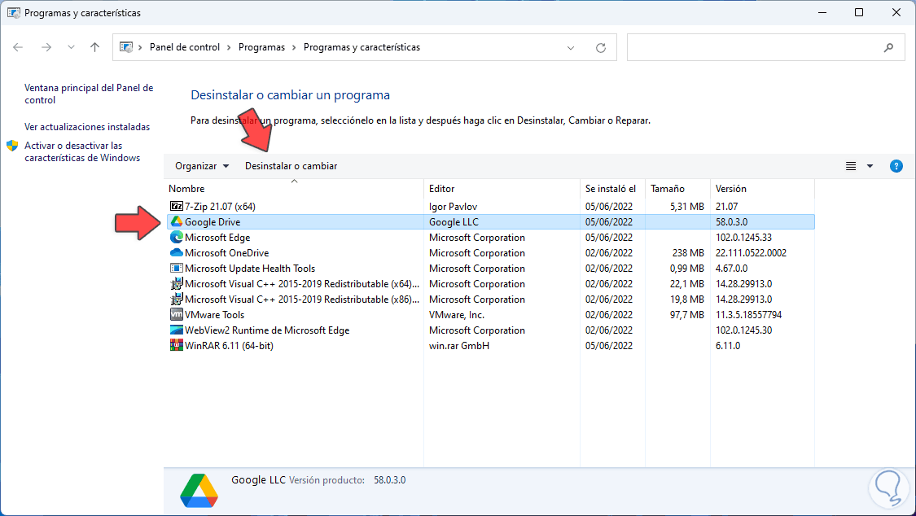Click the Igor Pavlov editor cell
This screenshot has height=516, width=916.
pos(454,207)
